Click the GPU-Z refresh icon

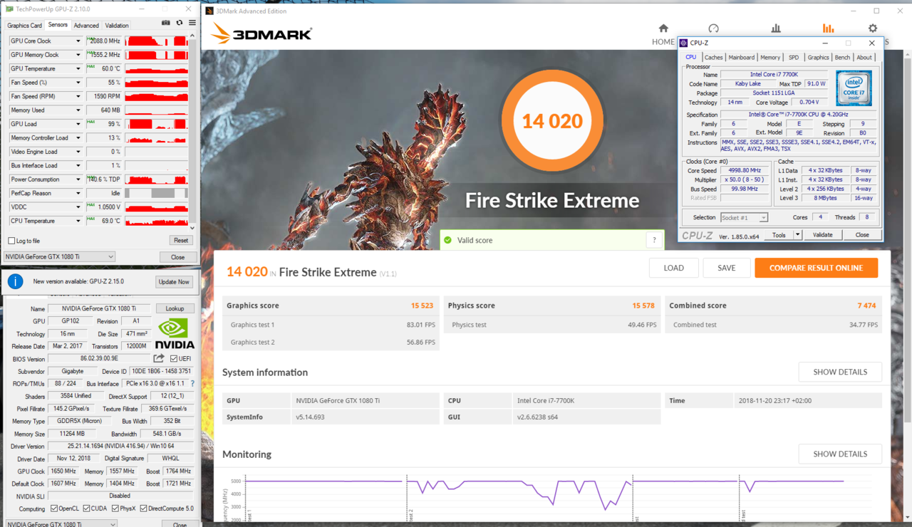[179, 23]
